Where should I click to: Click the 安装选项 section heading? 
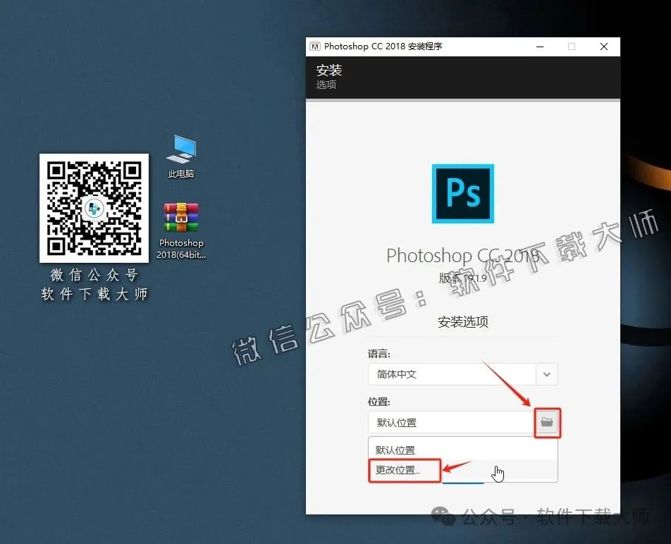(x=462, y=322)
